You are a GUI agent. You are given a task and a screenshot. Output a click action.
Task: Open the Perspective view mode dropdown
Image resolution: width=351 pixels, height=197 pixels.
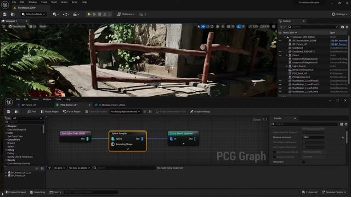tap(17, 26)
